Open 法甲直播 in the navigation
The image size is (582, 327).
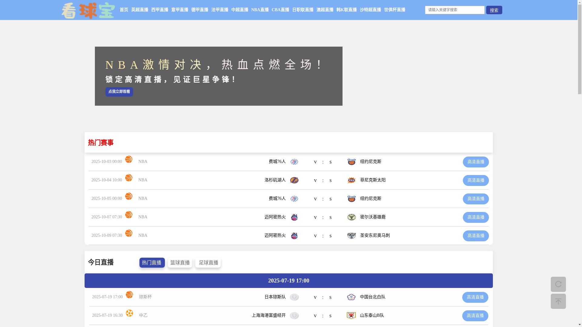220,10
